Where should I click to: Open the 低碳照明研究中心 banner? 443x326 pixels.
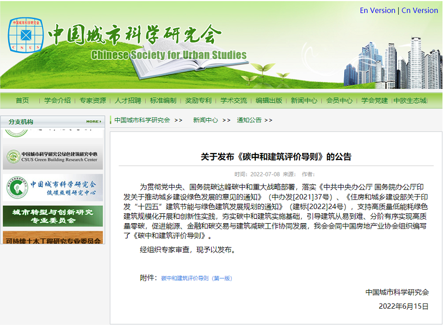coord(53,187)
